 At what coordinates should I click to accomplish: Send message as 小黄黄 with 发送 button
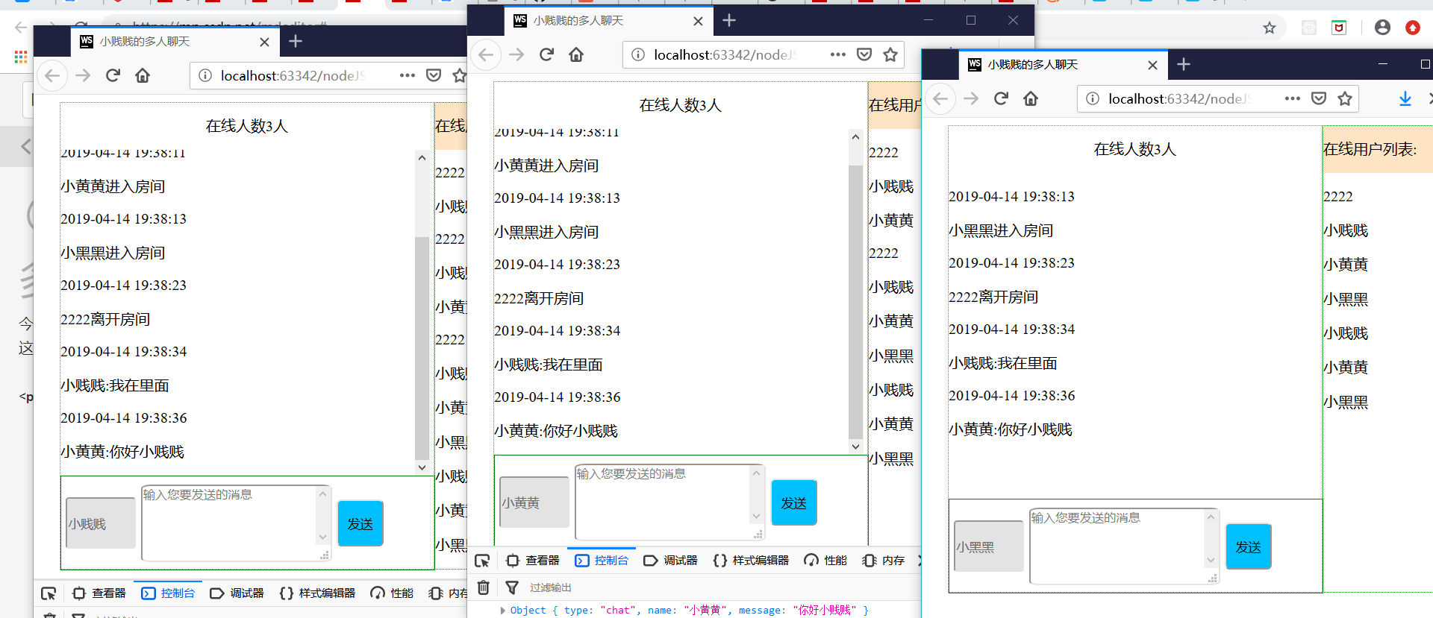tap(794, 502)
